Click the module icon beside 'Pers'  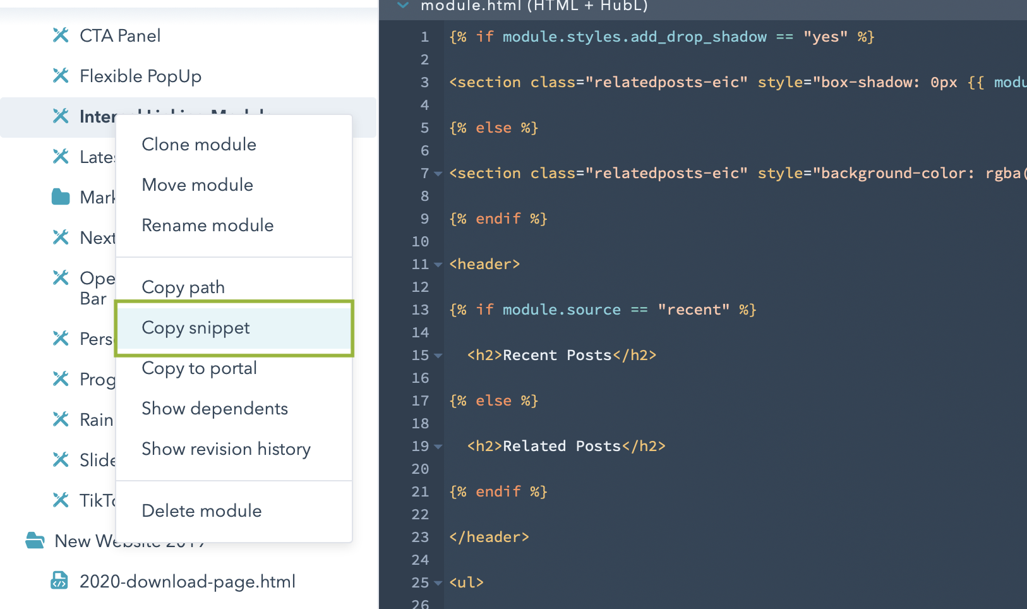(61, 339)
